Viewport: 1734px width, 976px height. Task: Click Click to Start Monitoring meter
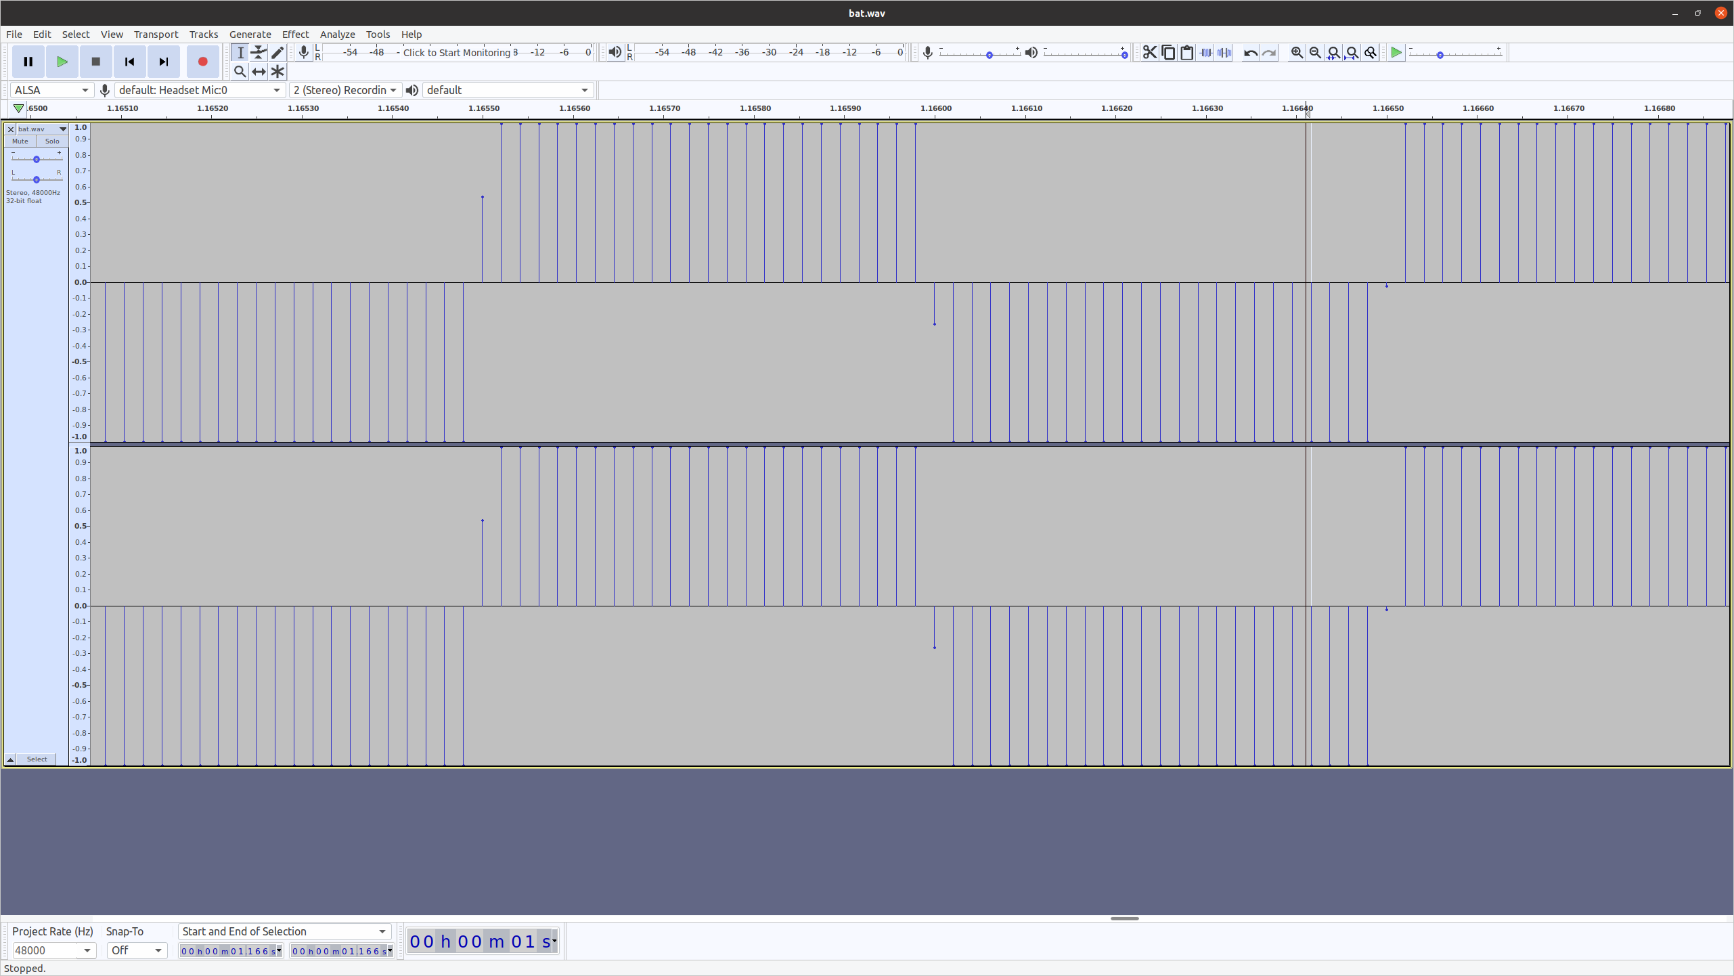(456, 53)
